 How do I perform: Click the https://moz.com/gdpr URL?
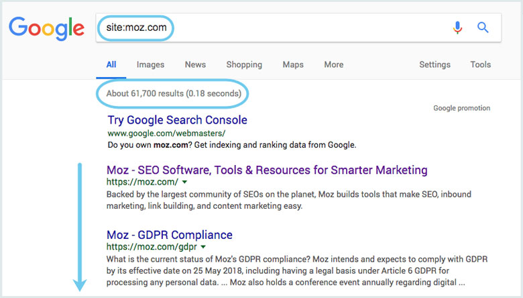(152, 247)
